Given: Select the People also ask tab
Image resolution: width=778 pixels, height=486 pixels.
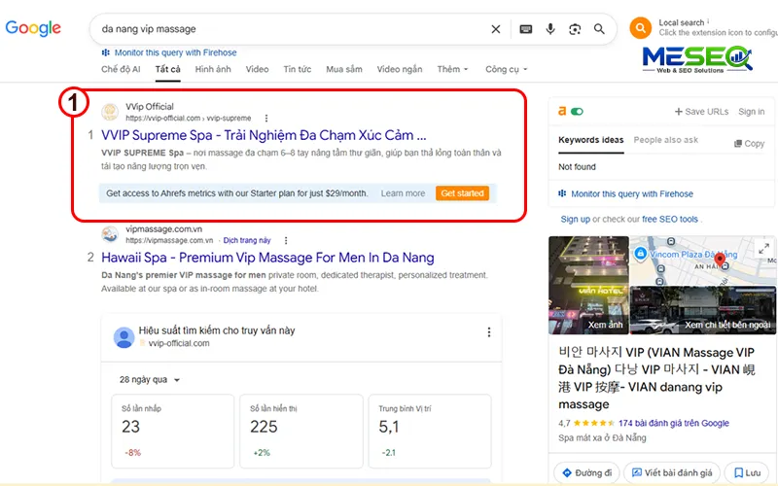Looking at the screenshot, I should click(665, 140).
